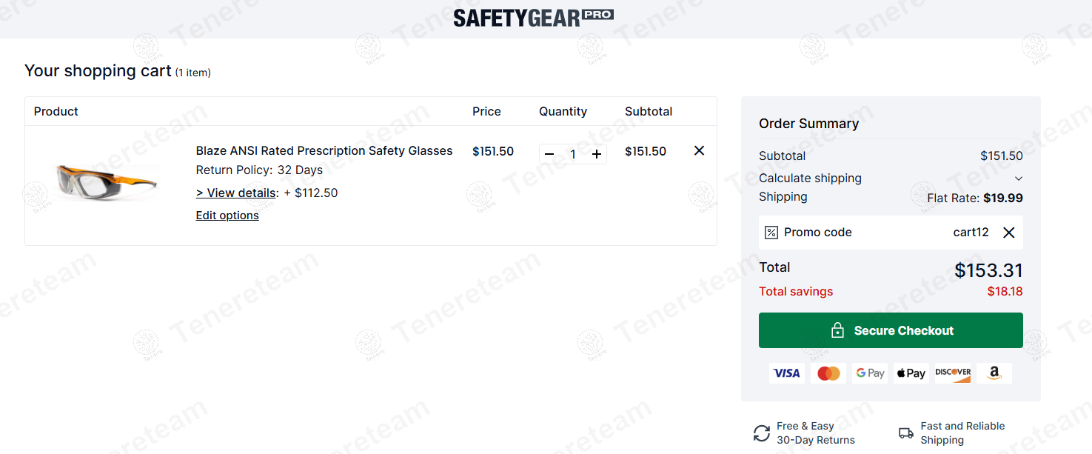The width and height of the screenshot is (1092, 454).
Task: Click the Mastercard payment icon
Action: (x=828, y=373)
